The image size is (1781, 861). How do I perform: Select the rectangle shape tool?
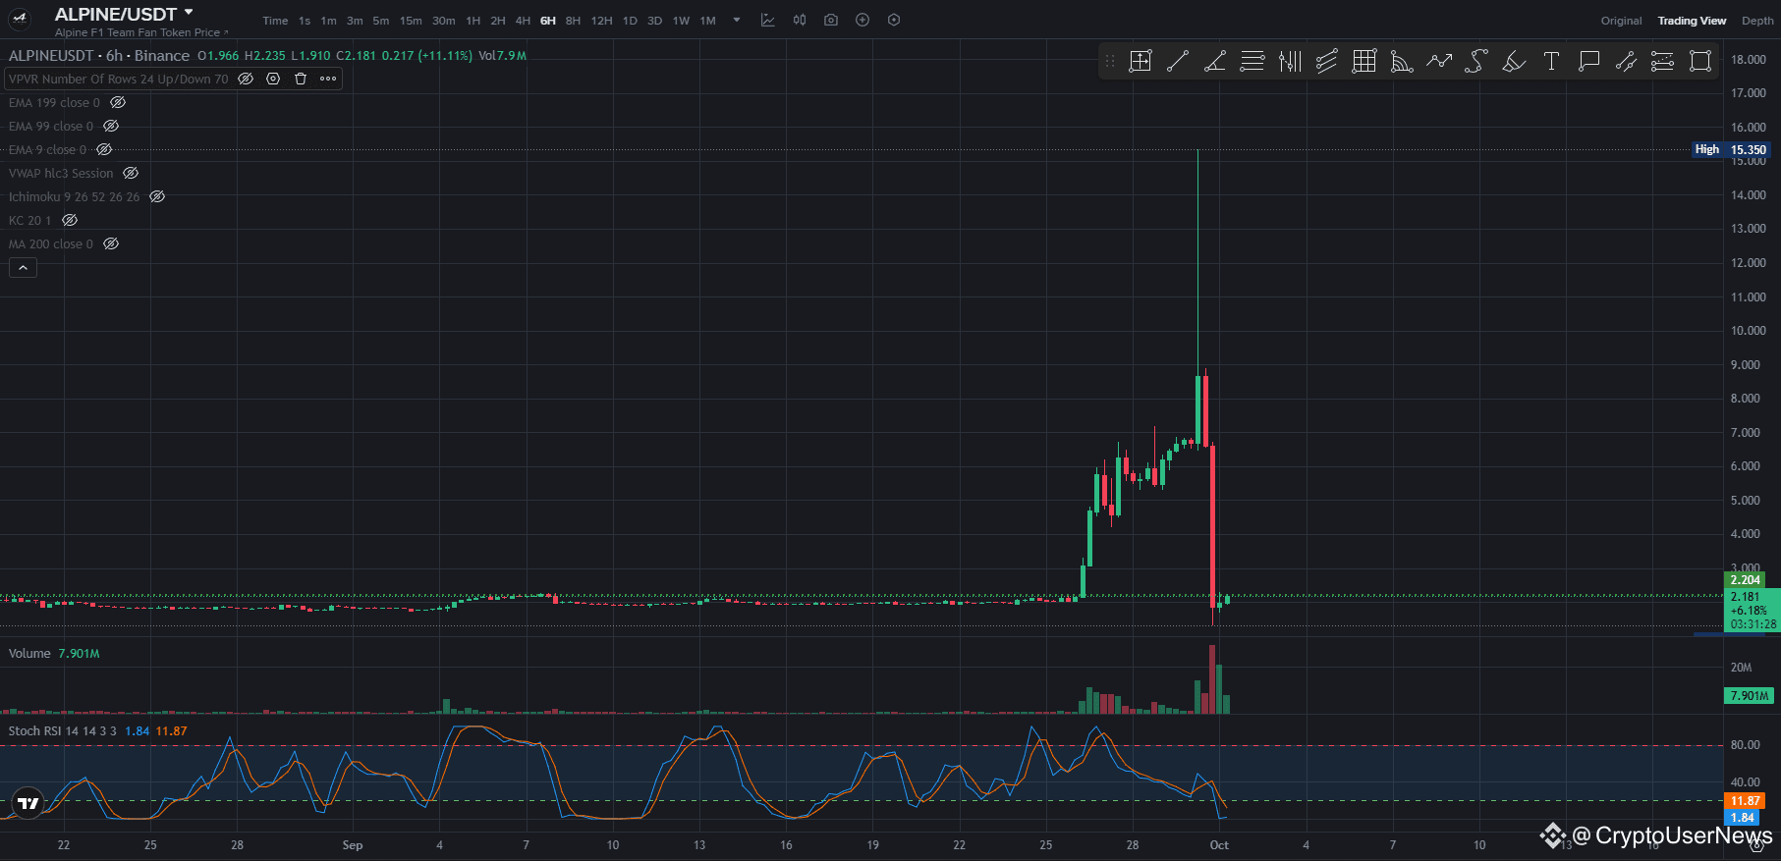pyautogui.click(x=1700, y=62)
